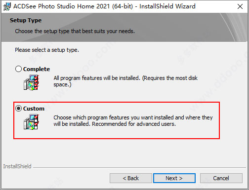This screenshot has height=190, width=249.
Task: Click the Custom setup feature icon
Action: click(x=31, y=122)
